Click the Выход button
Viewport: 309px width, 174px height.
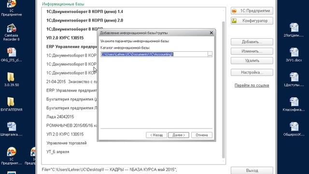pyautogui.click(x=252, y=171)
